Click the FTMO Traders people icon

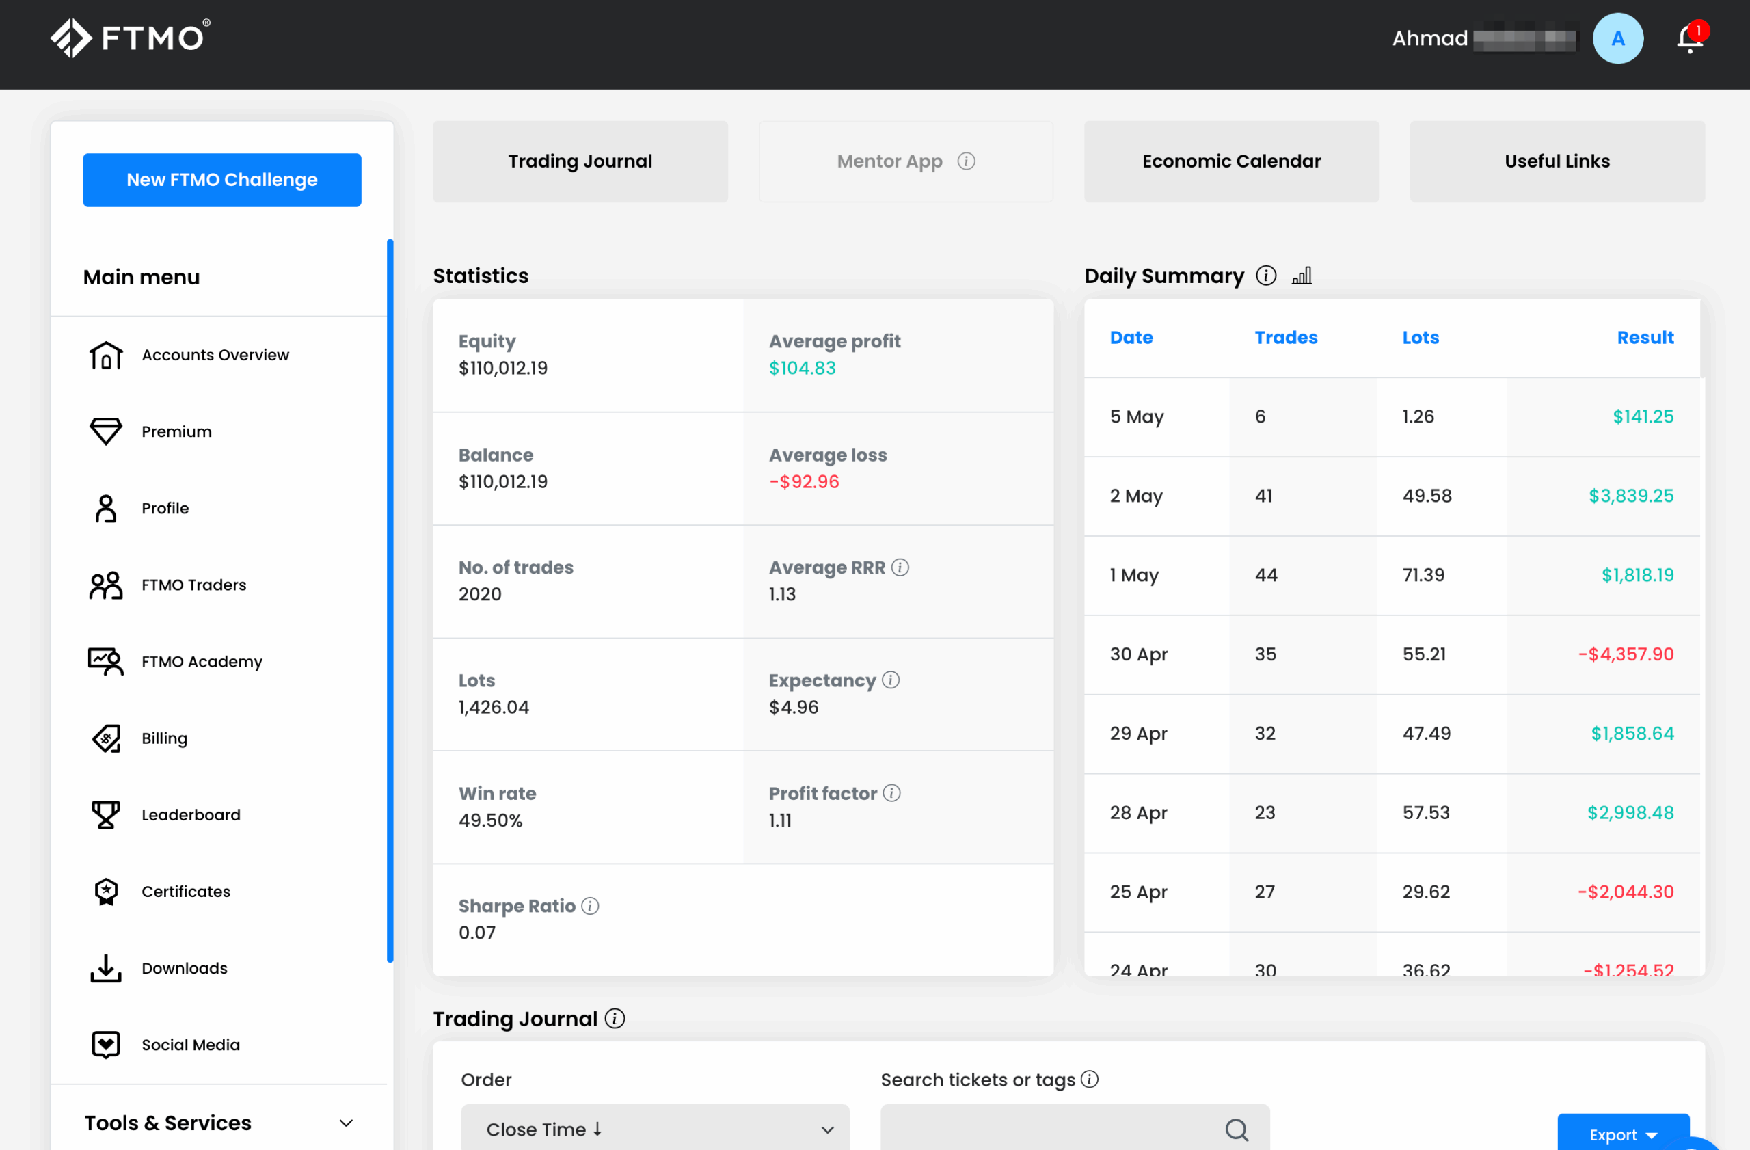[106, 585]
